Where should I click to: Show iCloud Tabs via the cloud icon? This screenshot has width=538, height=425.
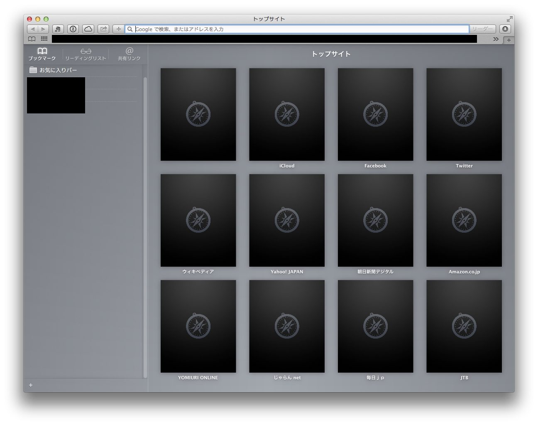[x=88, y=29]
